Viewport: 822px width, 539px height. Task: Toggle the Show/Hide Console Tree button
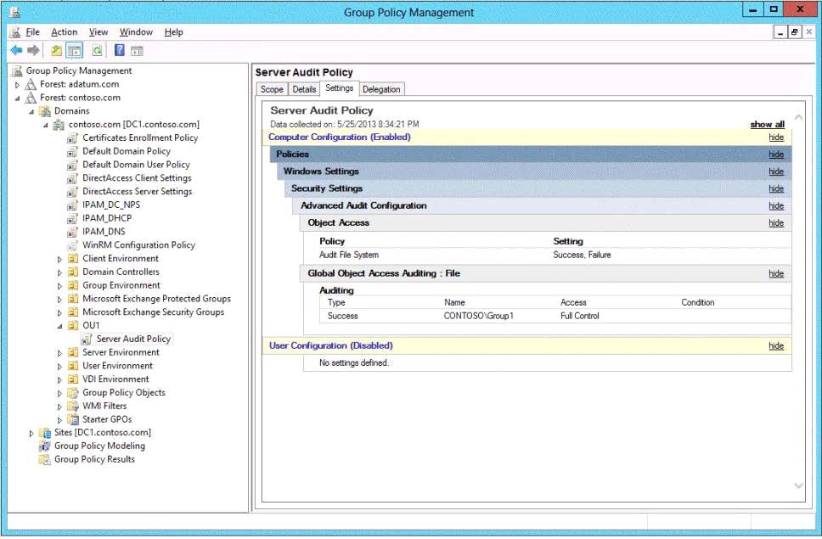click(x=74, y=51)
